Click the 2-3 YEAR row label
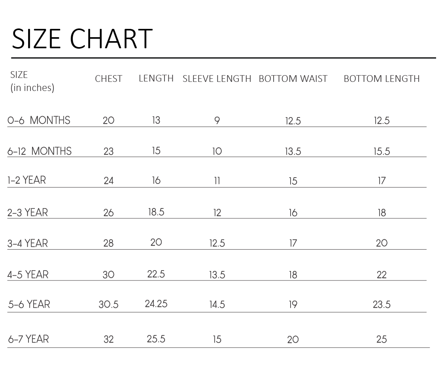The width and height of the screenshot is (444, 375). [27, 212]
